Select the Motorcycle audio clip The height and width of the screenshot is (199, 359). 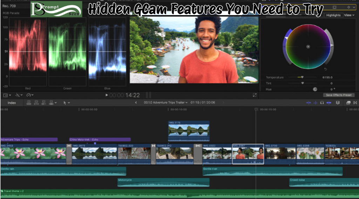point(163,182)
